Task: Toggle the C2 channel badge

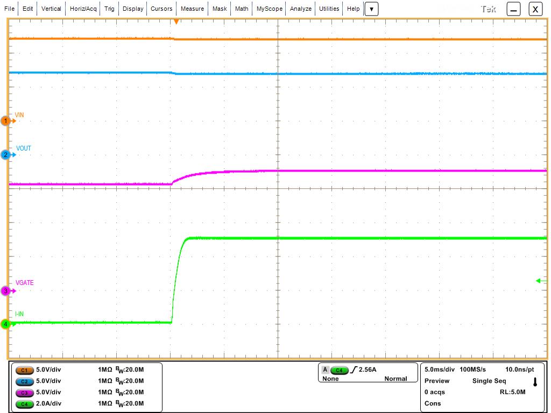Action: [x=24, y=381]
